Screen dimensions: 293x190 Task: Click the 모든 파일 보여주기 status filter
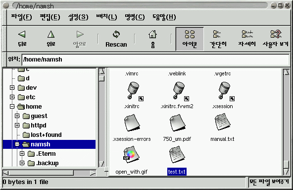click(269, 182)
